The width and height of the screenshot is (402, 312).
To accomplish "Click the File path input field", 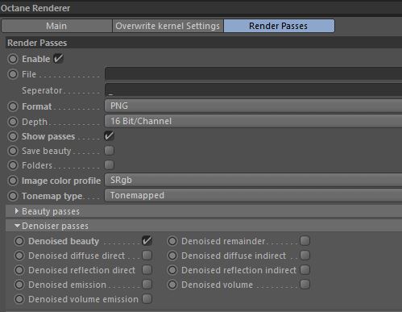I will 253,73.
